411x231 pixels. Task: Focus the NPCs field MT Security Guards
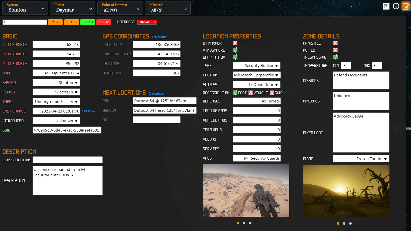tap(257, 158)
